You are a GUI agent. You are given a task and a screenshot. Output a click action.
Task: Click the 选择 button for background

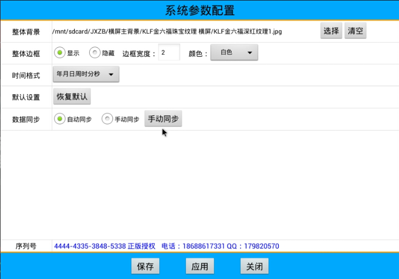331,31
